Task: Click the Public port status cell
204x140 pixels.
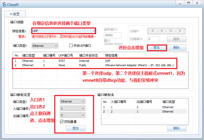Action: point(83,65)
